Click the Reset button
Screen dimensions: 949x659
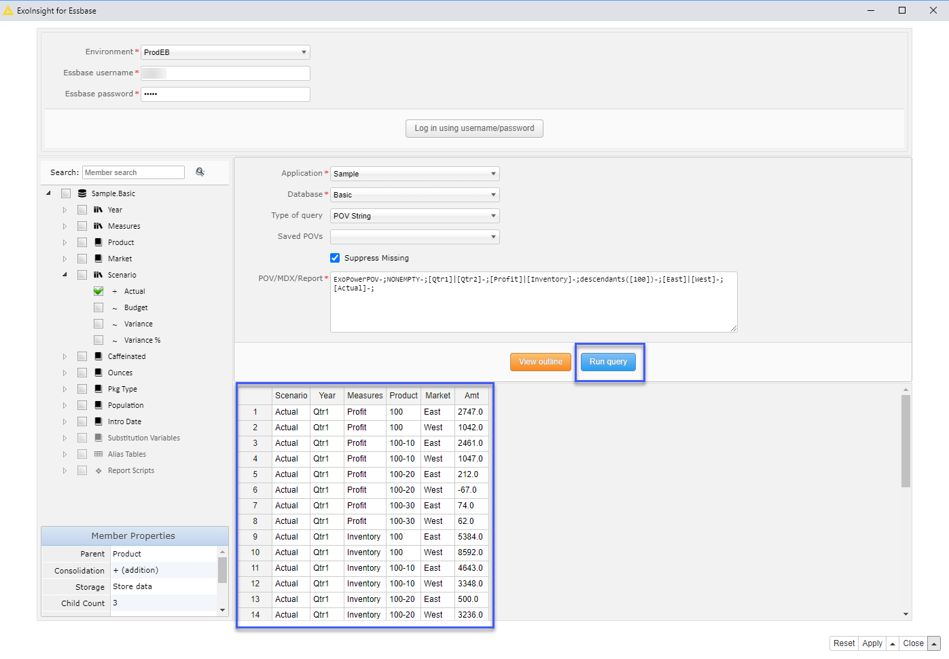(x=844, y=643)
